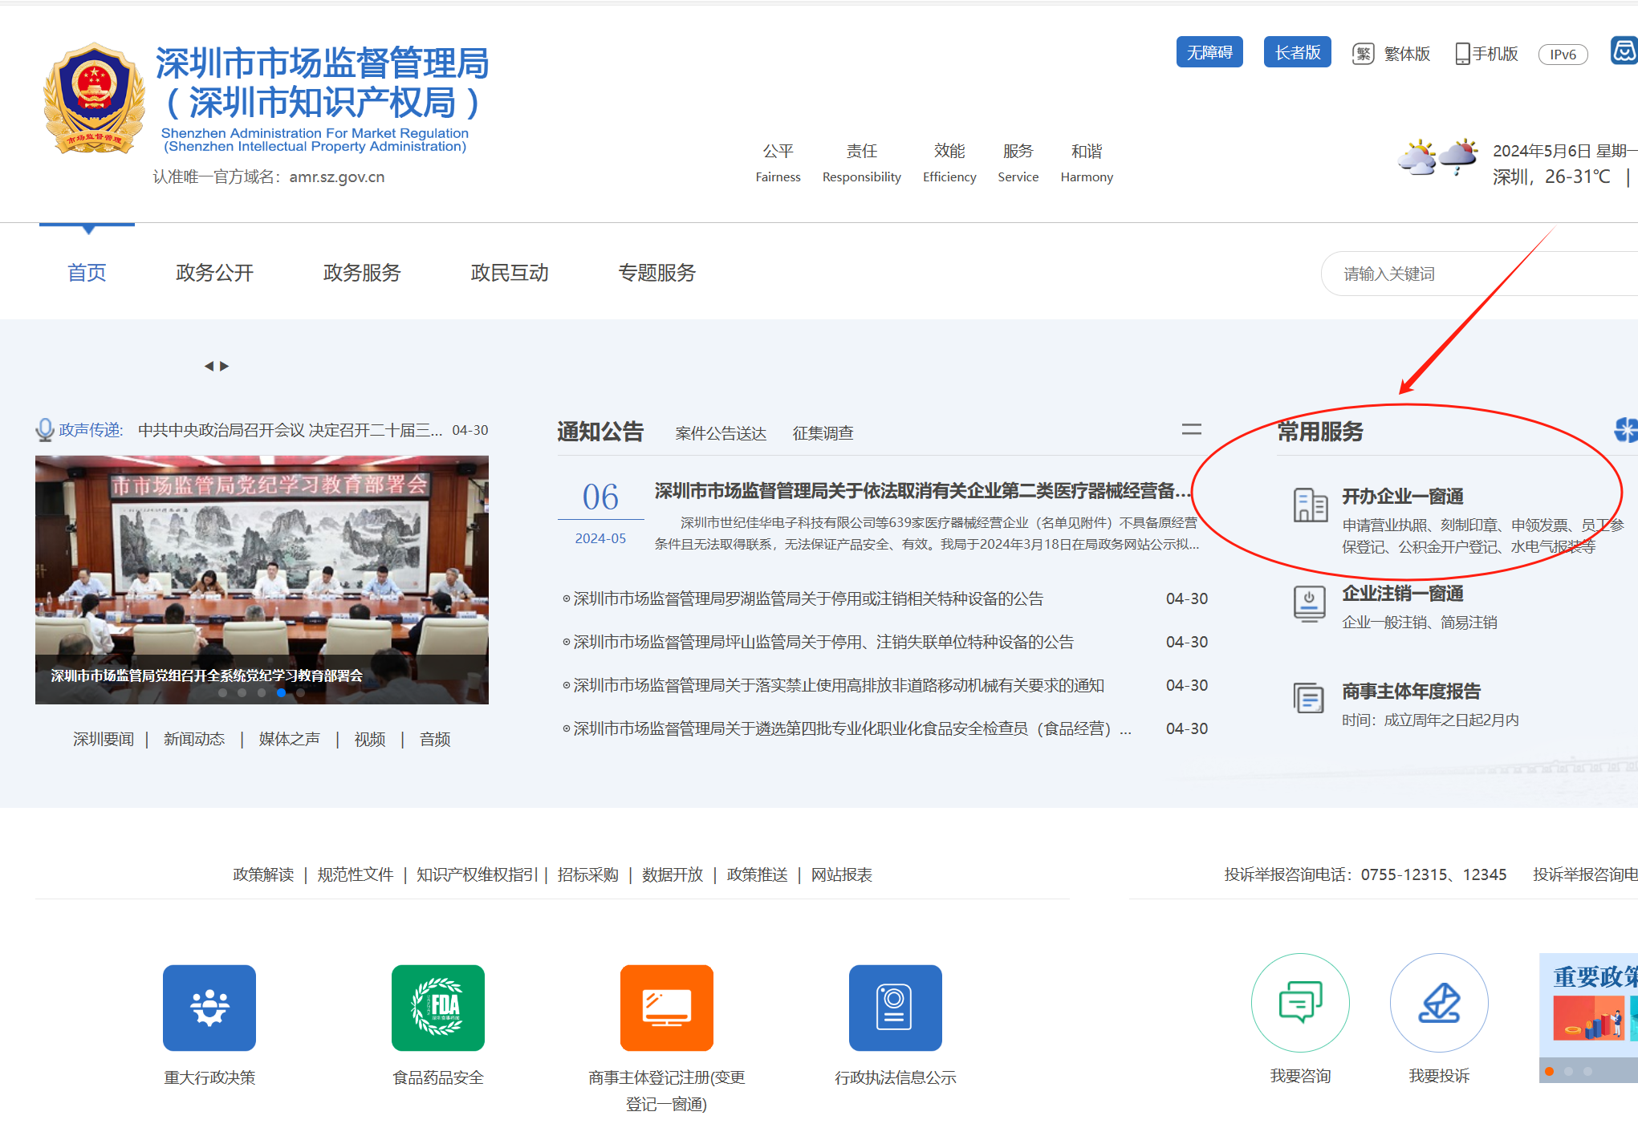Image resolution: width=1638 pixels, height=1136 pixels.
Task: Click the FDA 食品药品安全 icon
Action: tap(437, 1008)
